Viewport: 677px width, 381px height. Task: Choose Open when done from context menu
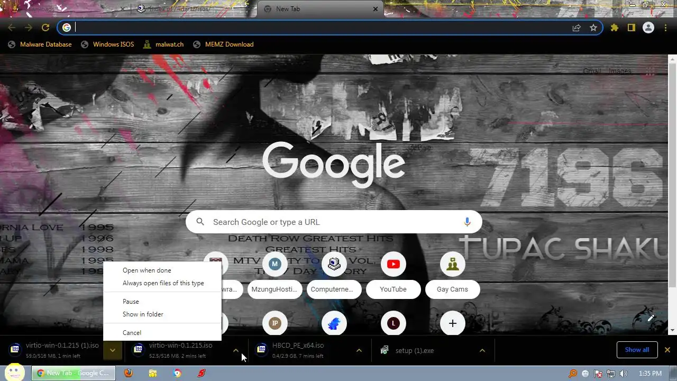pos(162,270)
